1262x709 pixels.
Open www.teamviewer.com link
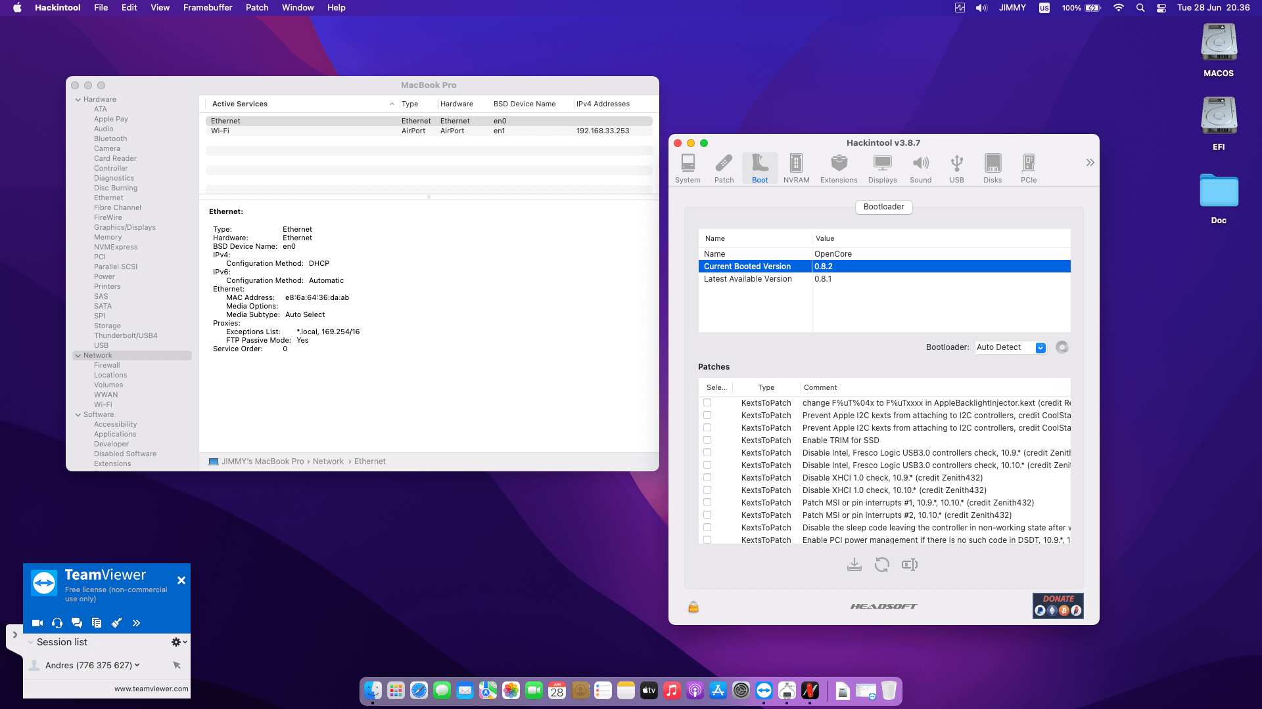pos(151,689)
